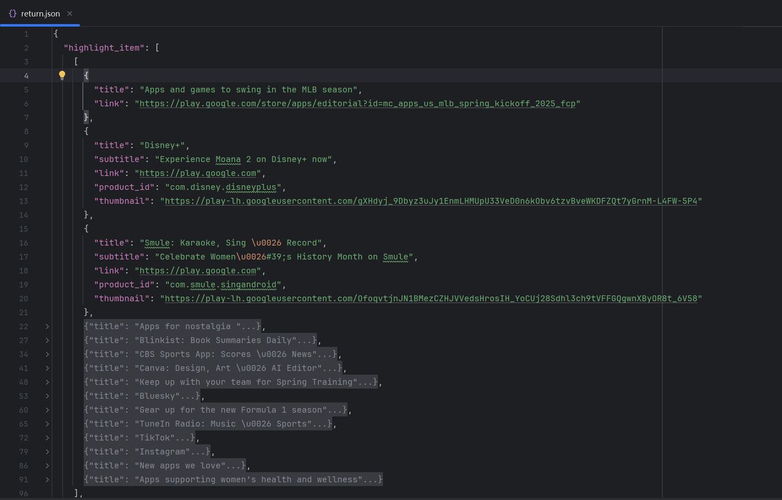Click the "com.disney.disneyplus" product id value
Screen dimensions: 782x500
tap(223, 187)
